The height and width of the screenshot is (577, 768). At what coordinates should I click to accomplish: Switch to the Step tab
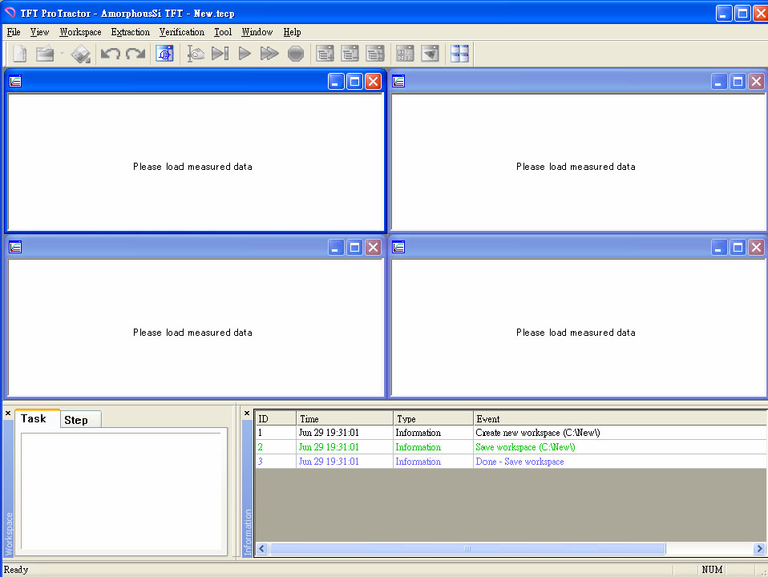coord(76,420)
